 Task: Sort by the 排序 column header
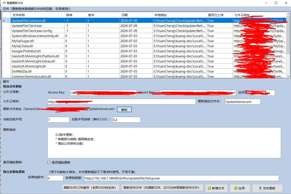pyautogui.click(x=75, y=15)
